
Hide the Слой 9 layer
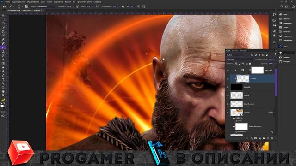pyautogui.click(x=228, y=95)
